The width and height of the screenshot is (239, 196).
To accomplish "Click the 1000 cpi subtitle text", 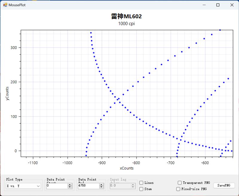I will tap(126, 24).
